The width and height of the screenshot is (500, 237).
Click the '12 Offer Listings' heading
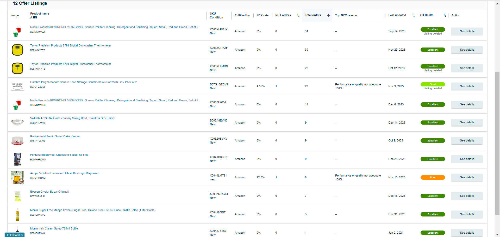[30, 3]
